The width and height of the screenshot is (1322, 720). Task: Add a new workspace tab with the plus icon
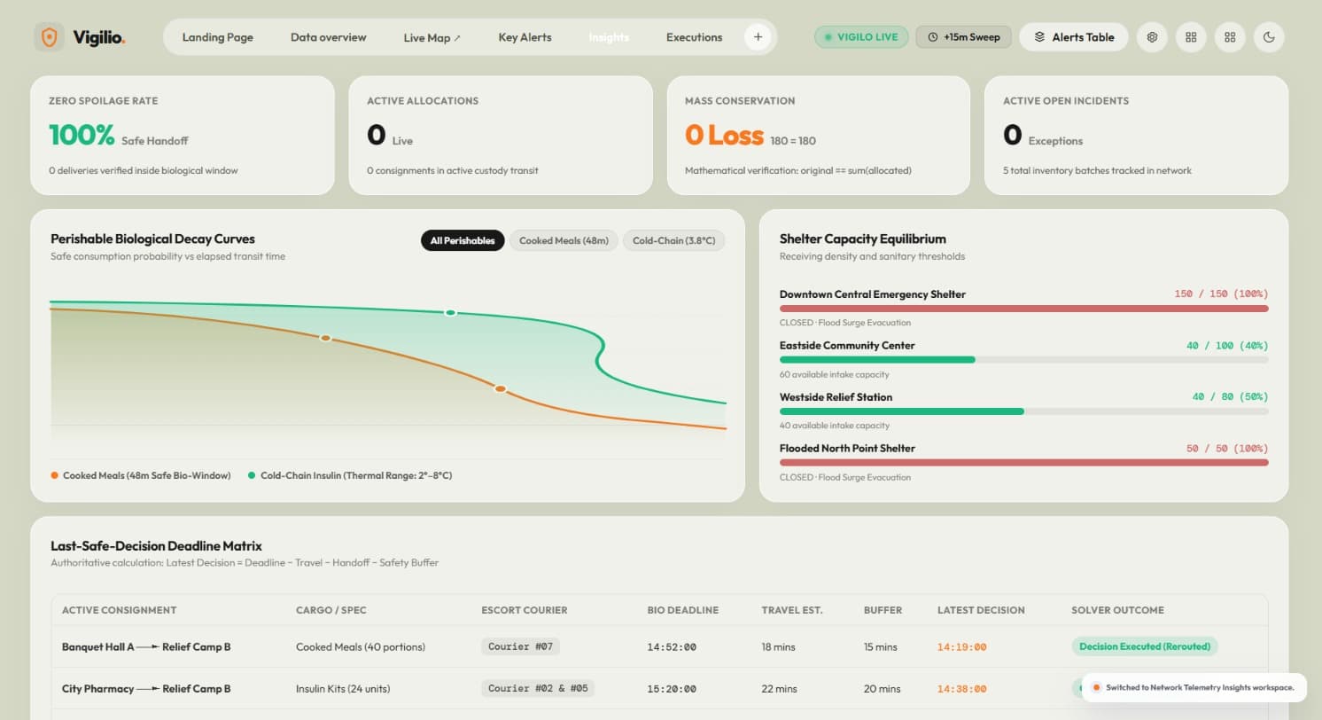pos(758,37)
